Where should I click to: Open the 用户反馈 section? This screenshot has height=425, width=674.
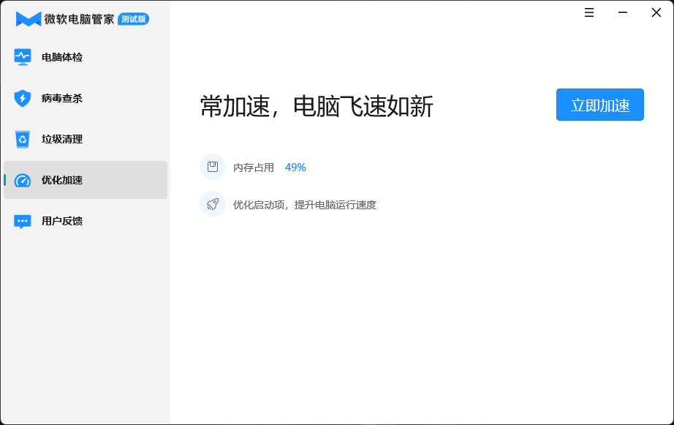click(86, 221)
